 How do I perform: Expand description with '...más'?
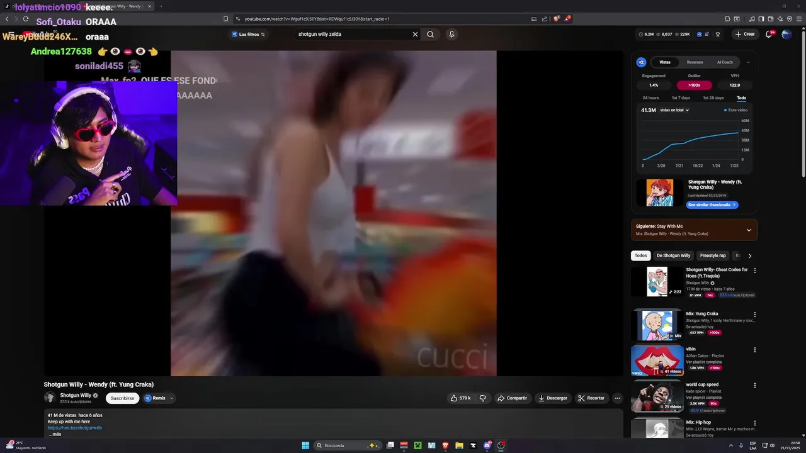tap(55, 434)
